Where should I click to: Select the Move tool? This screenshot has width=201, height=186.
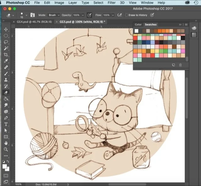click(6, 29)
